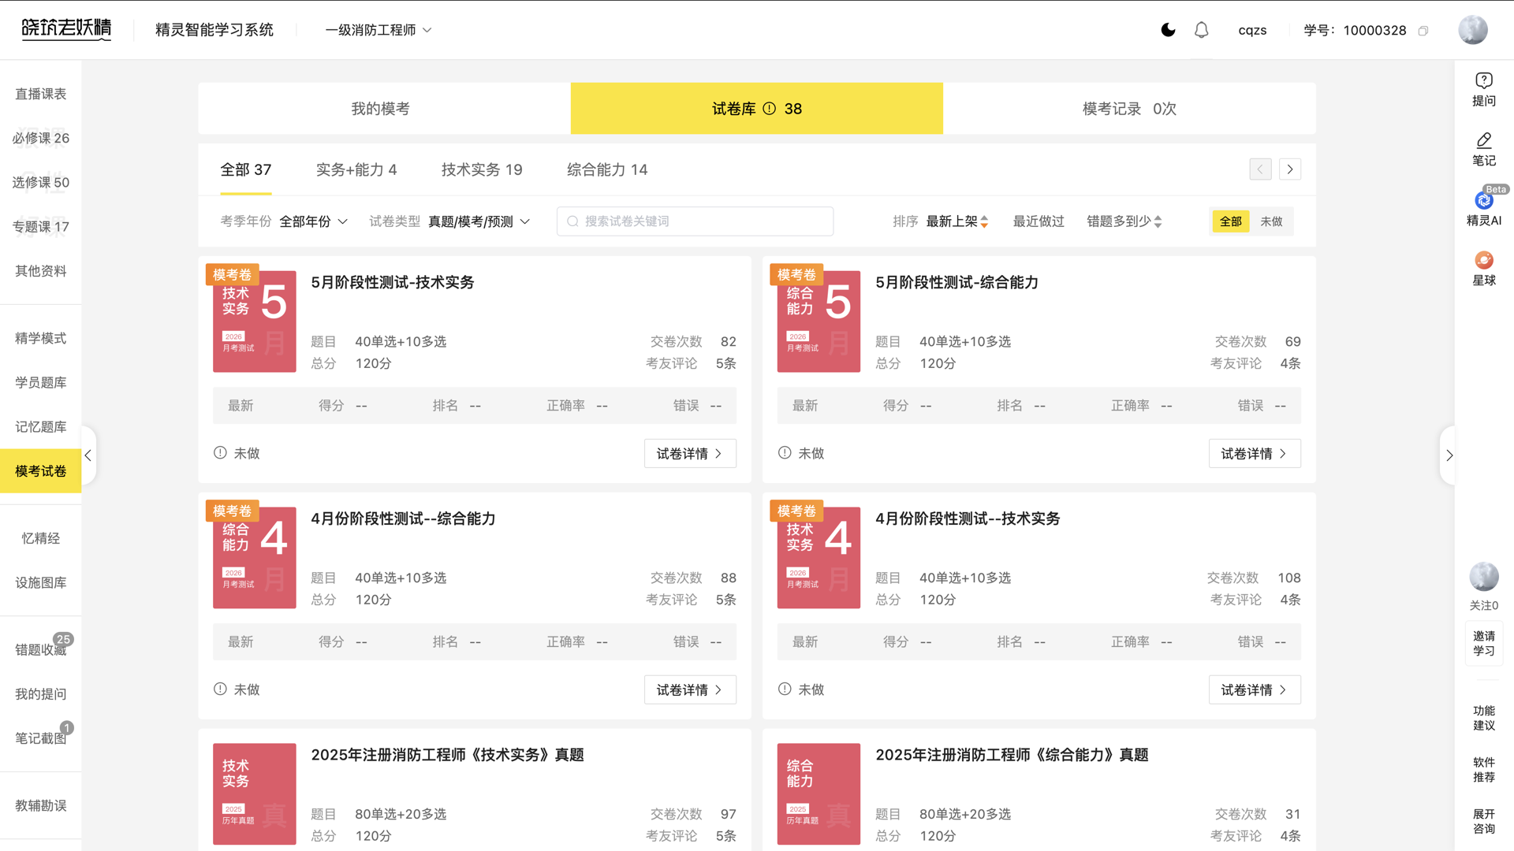Select 全部 37 category tab

point(246,169)
